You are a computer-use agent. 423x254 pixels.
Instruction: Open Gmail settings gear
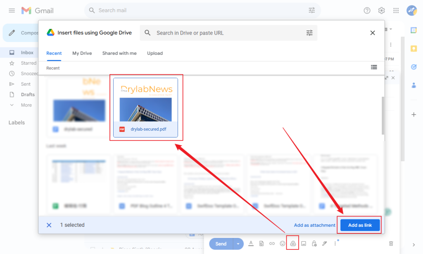pyautogui.click(x=381, y=10)
